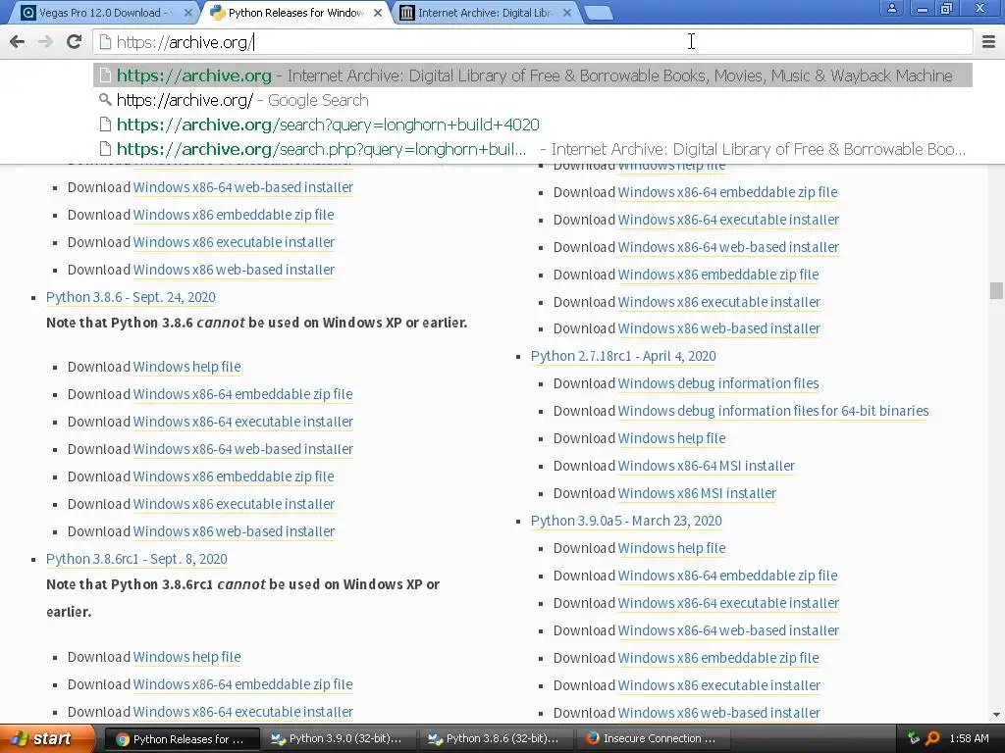The image size is (1005, 753).
Task: Open the Chrome hamburger menu
Action: pyautogui.click(x=989, y=42)
